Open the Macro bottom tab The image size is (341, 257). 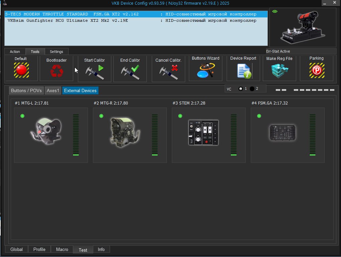coord(62,249)
